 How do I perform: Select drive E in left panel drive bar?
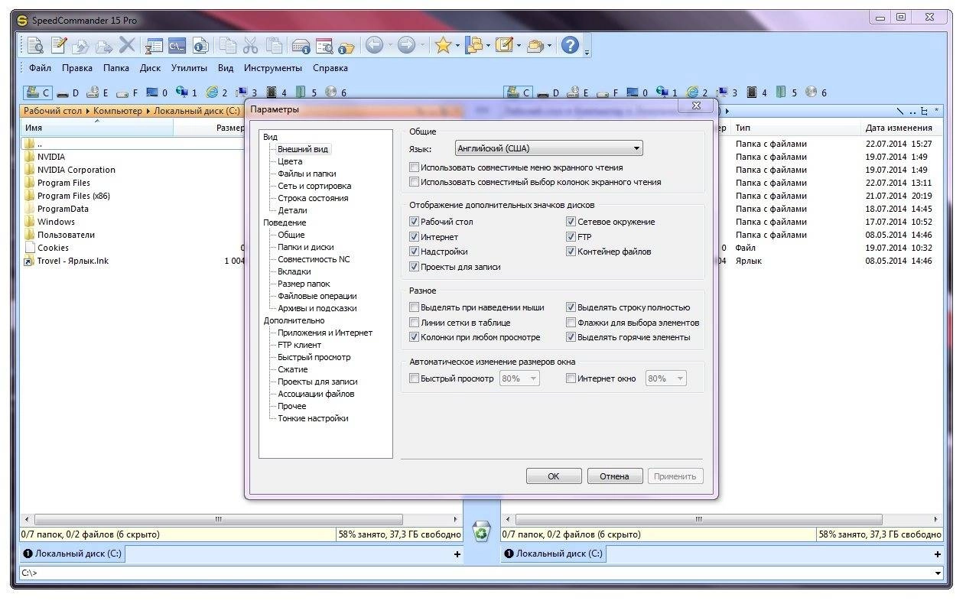97,93
